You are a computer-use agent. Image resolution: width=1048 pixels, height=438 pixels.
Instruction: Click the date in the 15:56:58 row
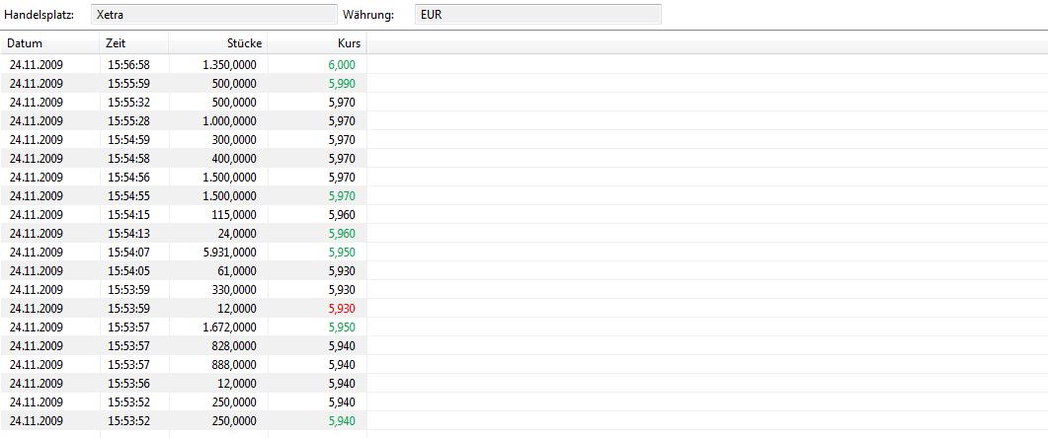[x=37, y=65]
